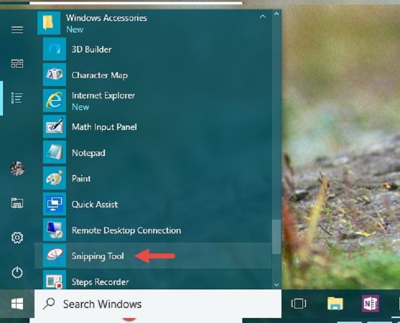Screen dimensions: 400x323
Task: Select the All apps list icon
Action: tap(17, 98)
